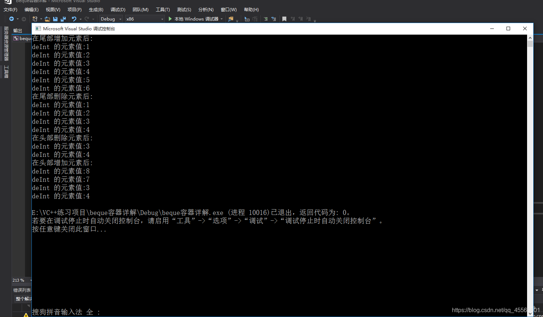
Task: Click the text '按任意键关闭此窗口...'
Action: (x=69, y=229)
